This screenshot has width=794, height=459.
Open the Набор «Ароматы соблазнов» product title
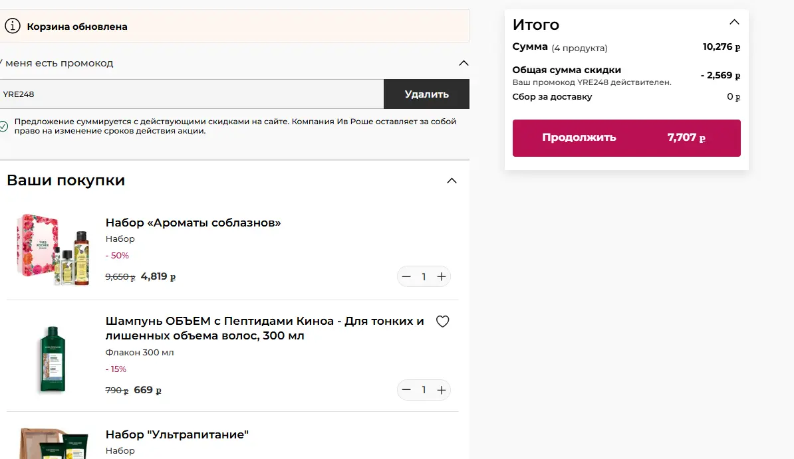tap(193, 223)
